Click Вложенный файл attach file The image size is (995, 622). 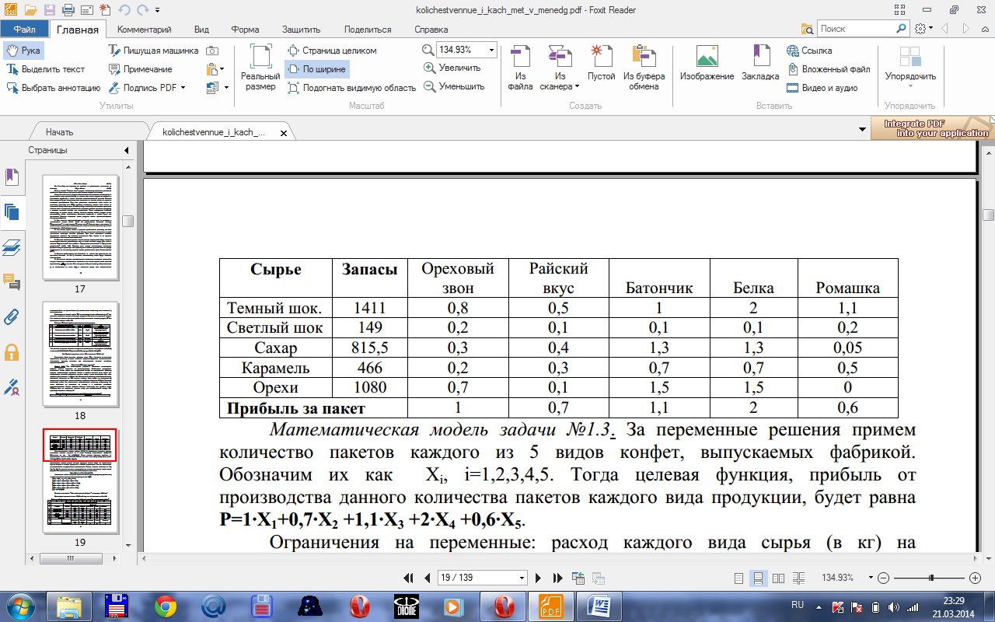pos(828,69)
